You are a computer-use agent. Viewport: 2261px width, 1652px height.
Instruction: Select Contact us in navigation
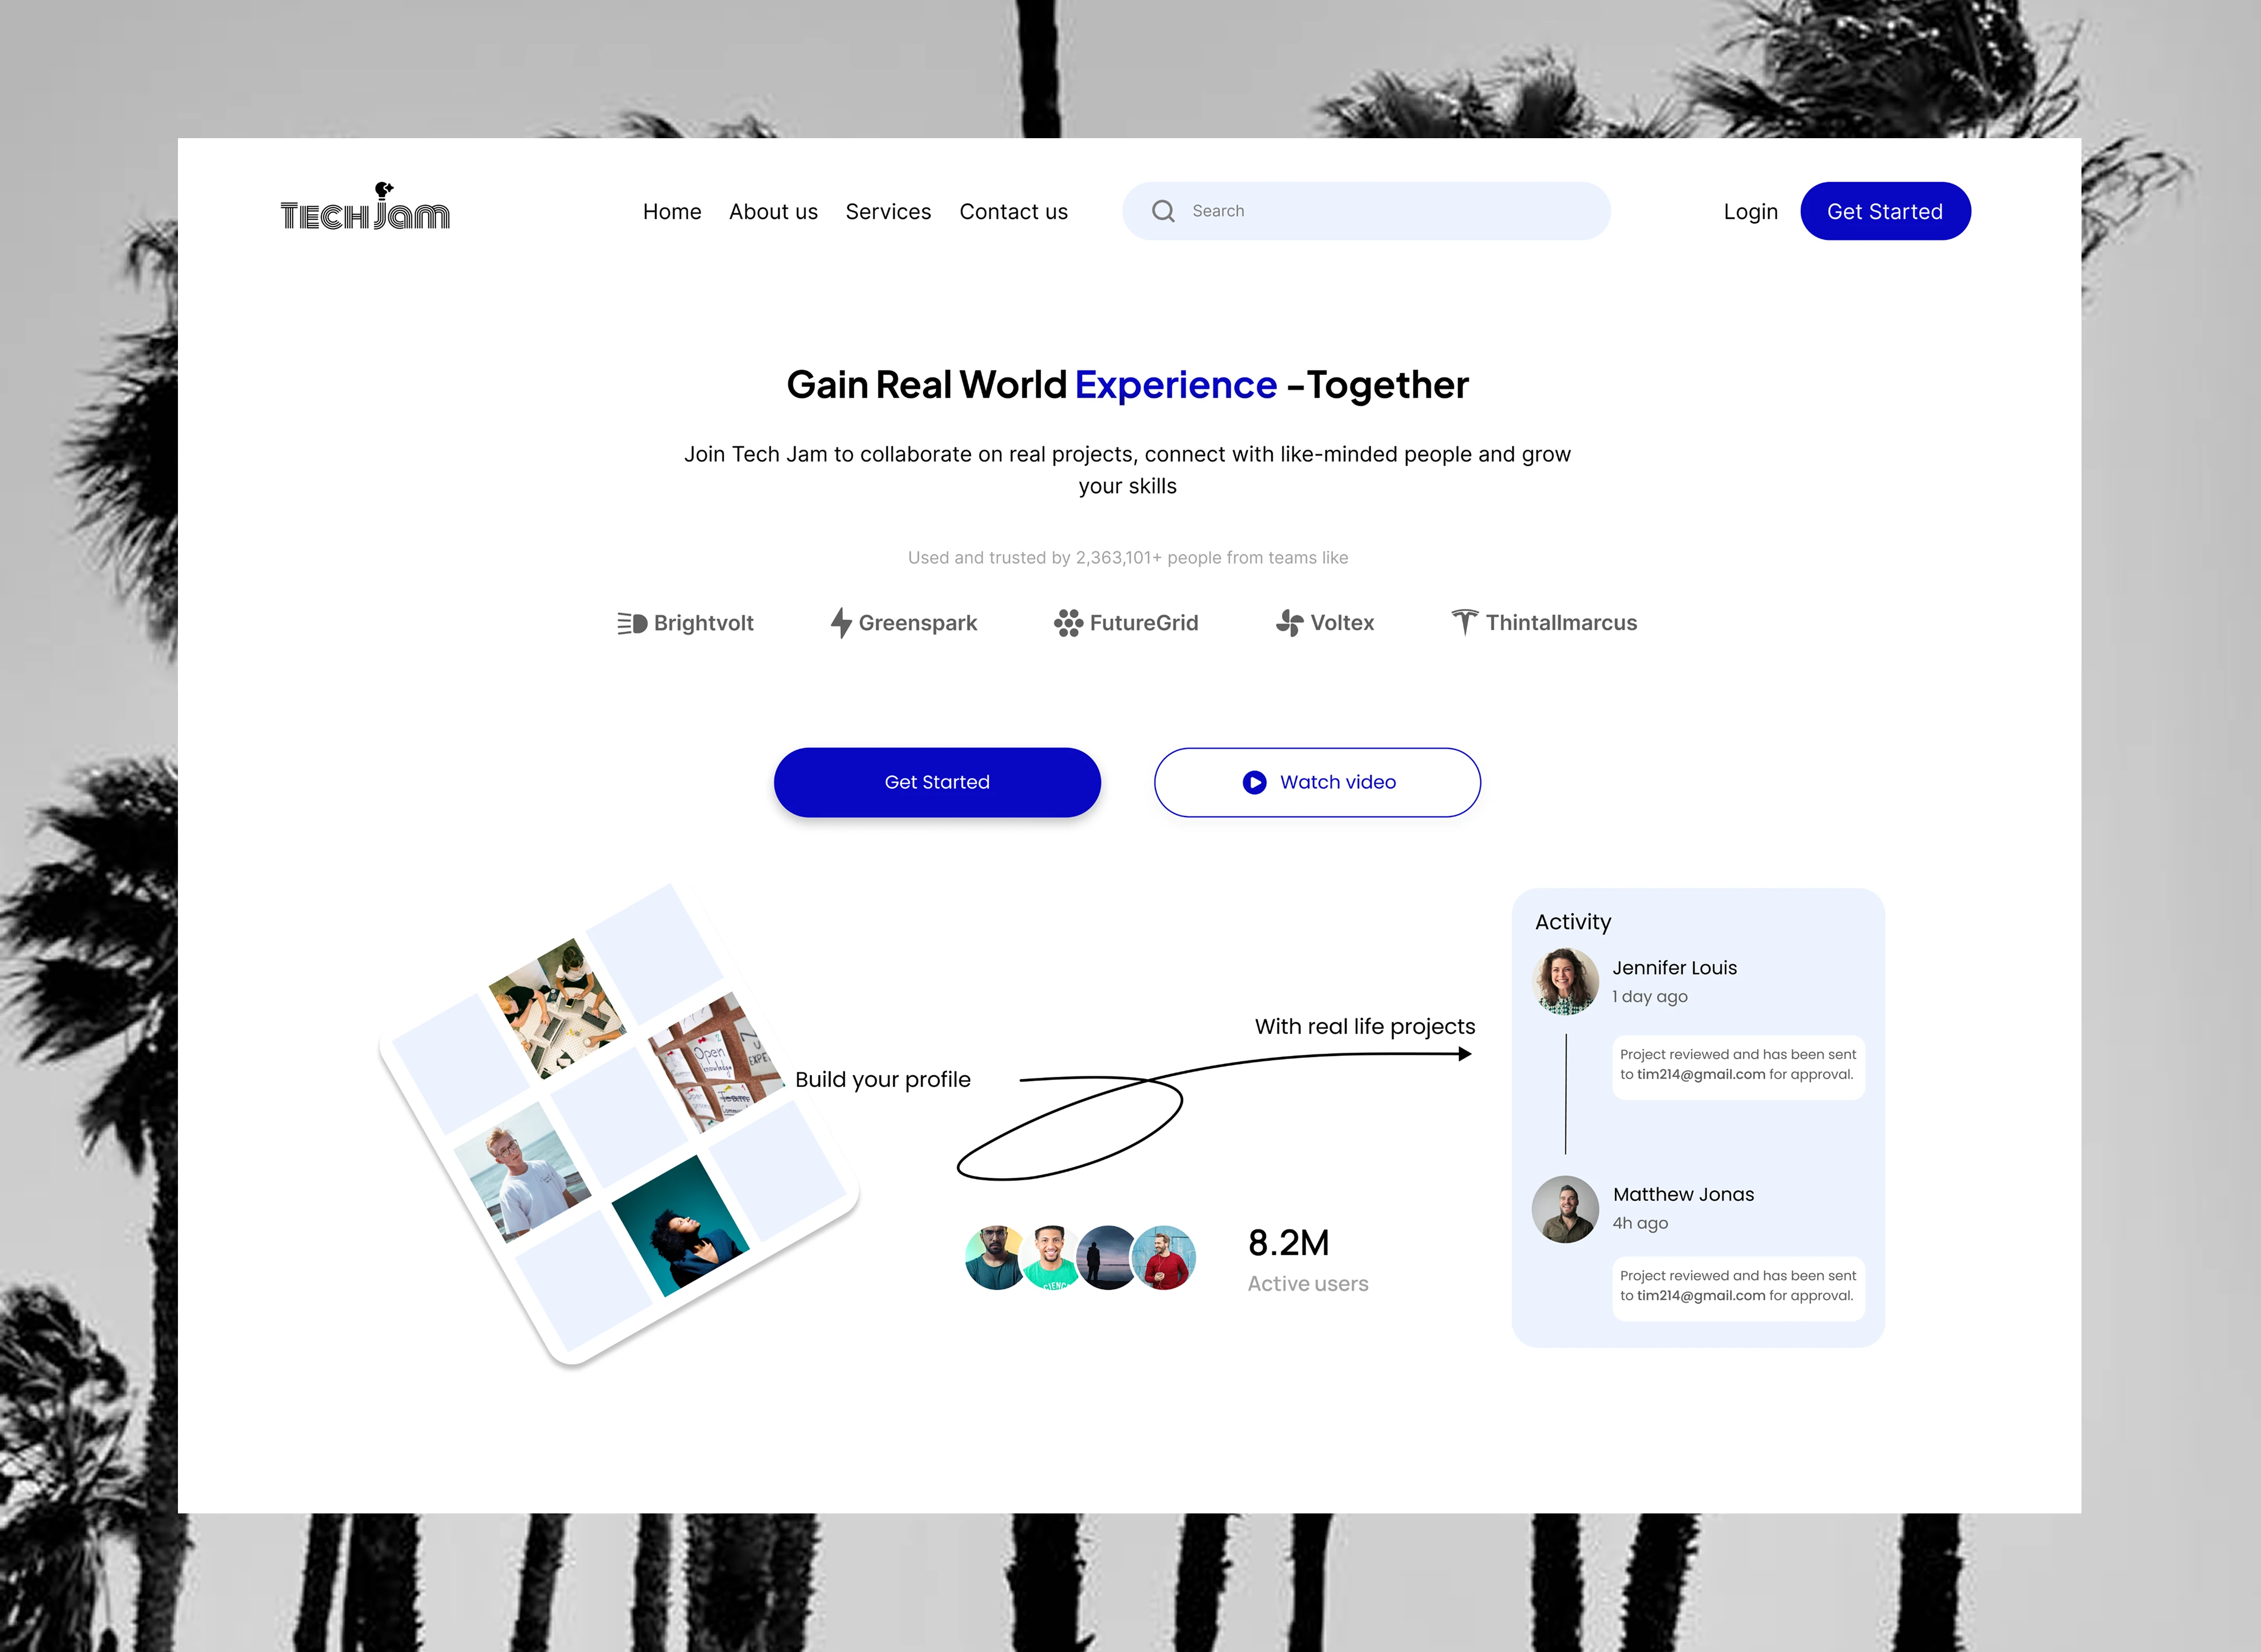pyautogui.click(x=1013, y=212)
